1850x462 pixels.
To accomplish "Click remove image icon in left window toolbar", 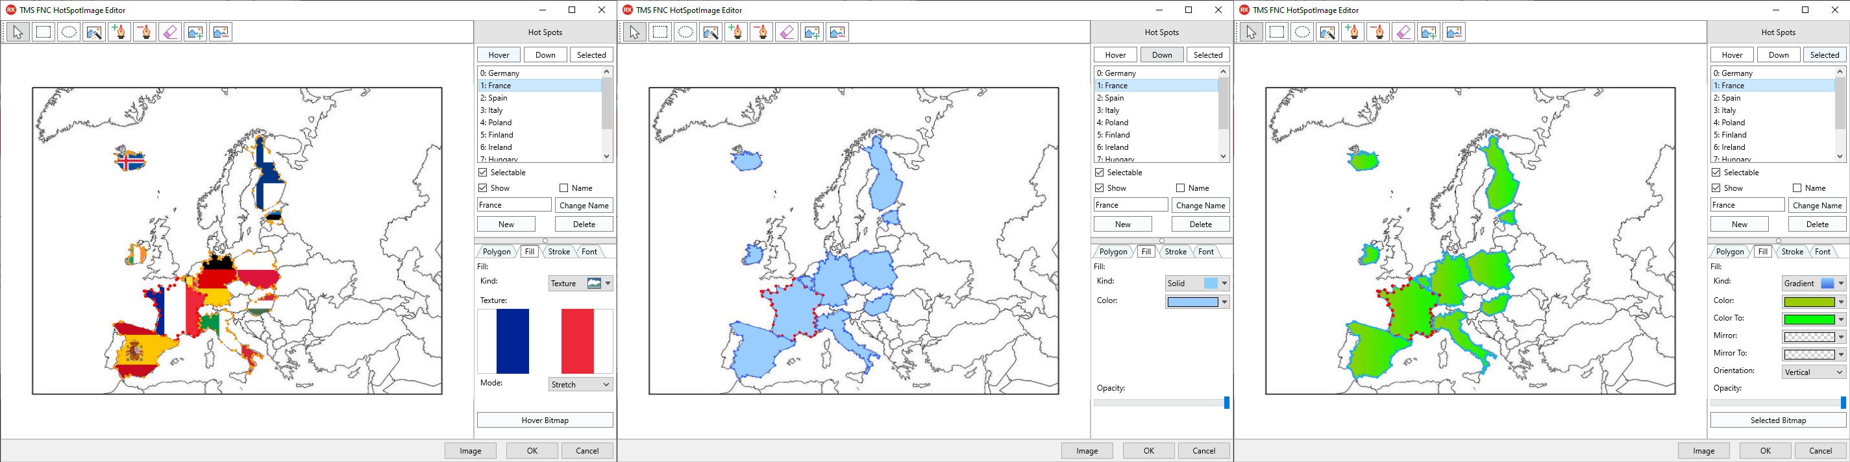I will pyautogui.click(x=221, y=32).
